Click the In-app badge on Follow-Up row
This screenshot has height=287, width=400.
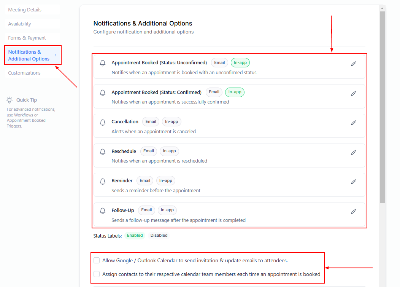167,210
